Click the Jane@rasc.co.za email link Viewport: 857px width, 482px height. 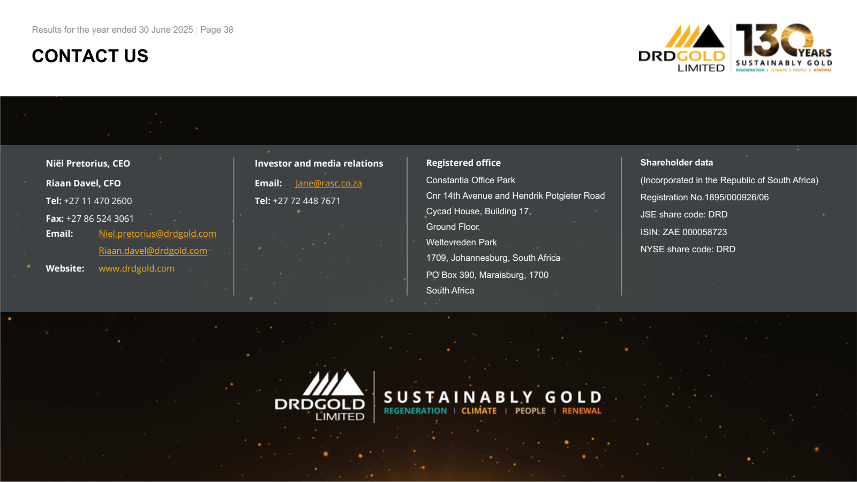(328, 183)
